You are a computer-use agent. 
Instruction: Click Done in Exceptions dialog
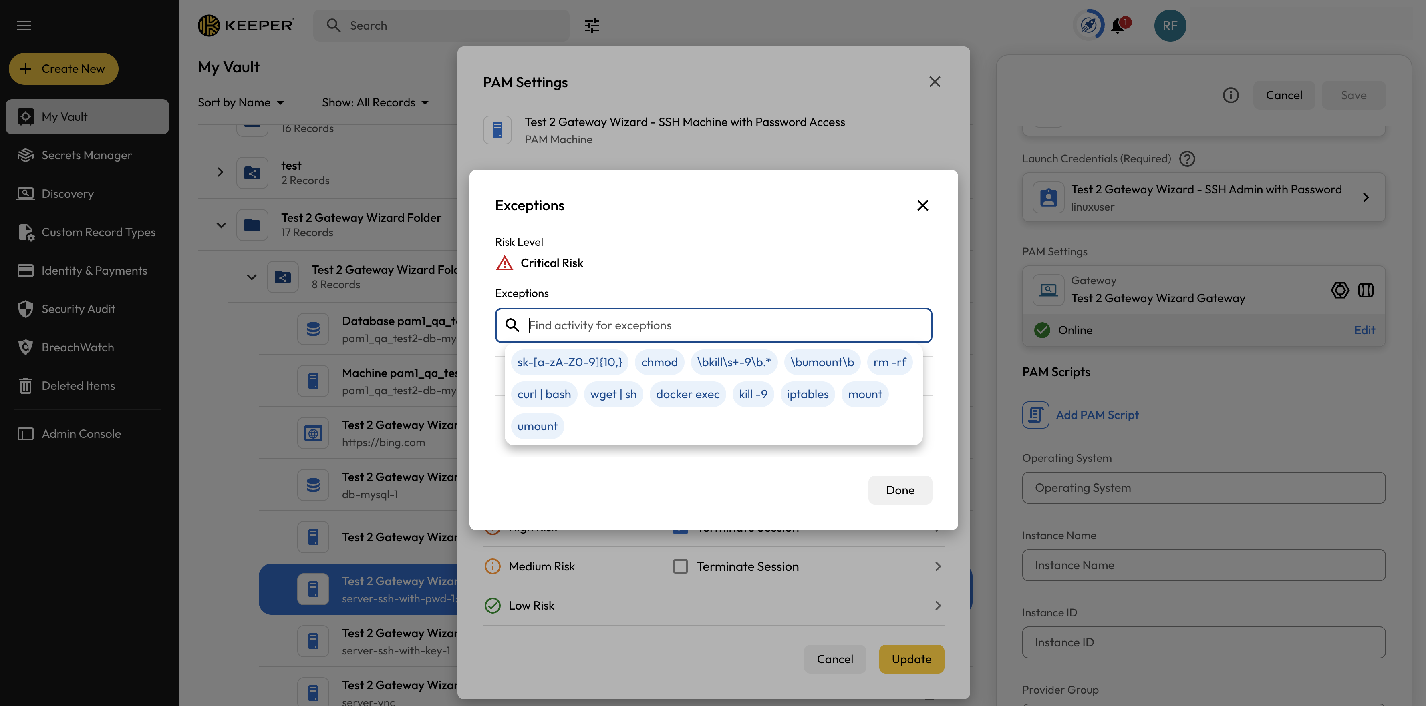pos(900,490)
